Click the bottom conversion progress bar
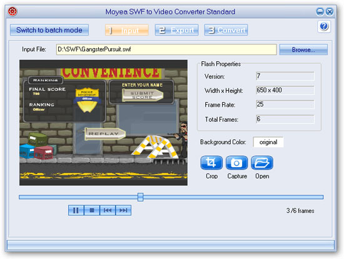344x259 pixels. [x=171, y=245]
